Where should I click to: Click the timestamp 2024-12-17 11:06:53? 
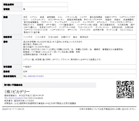coord(13,109)
